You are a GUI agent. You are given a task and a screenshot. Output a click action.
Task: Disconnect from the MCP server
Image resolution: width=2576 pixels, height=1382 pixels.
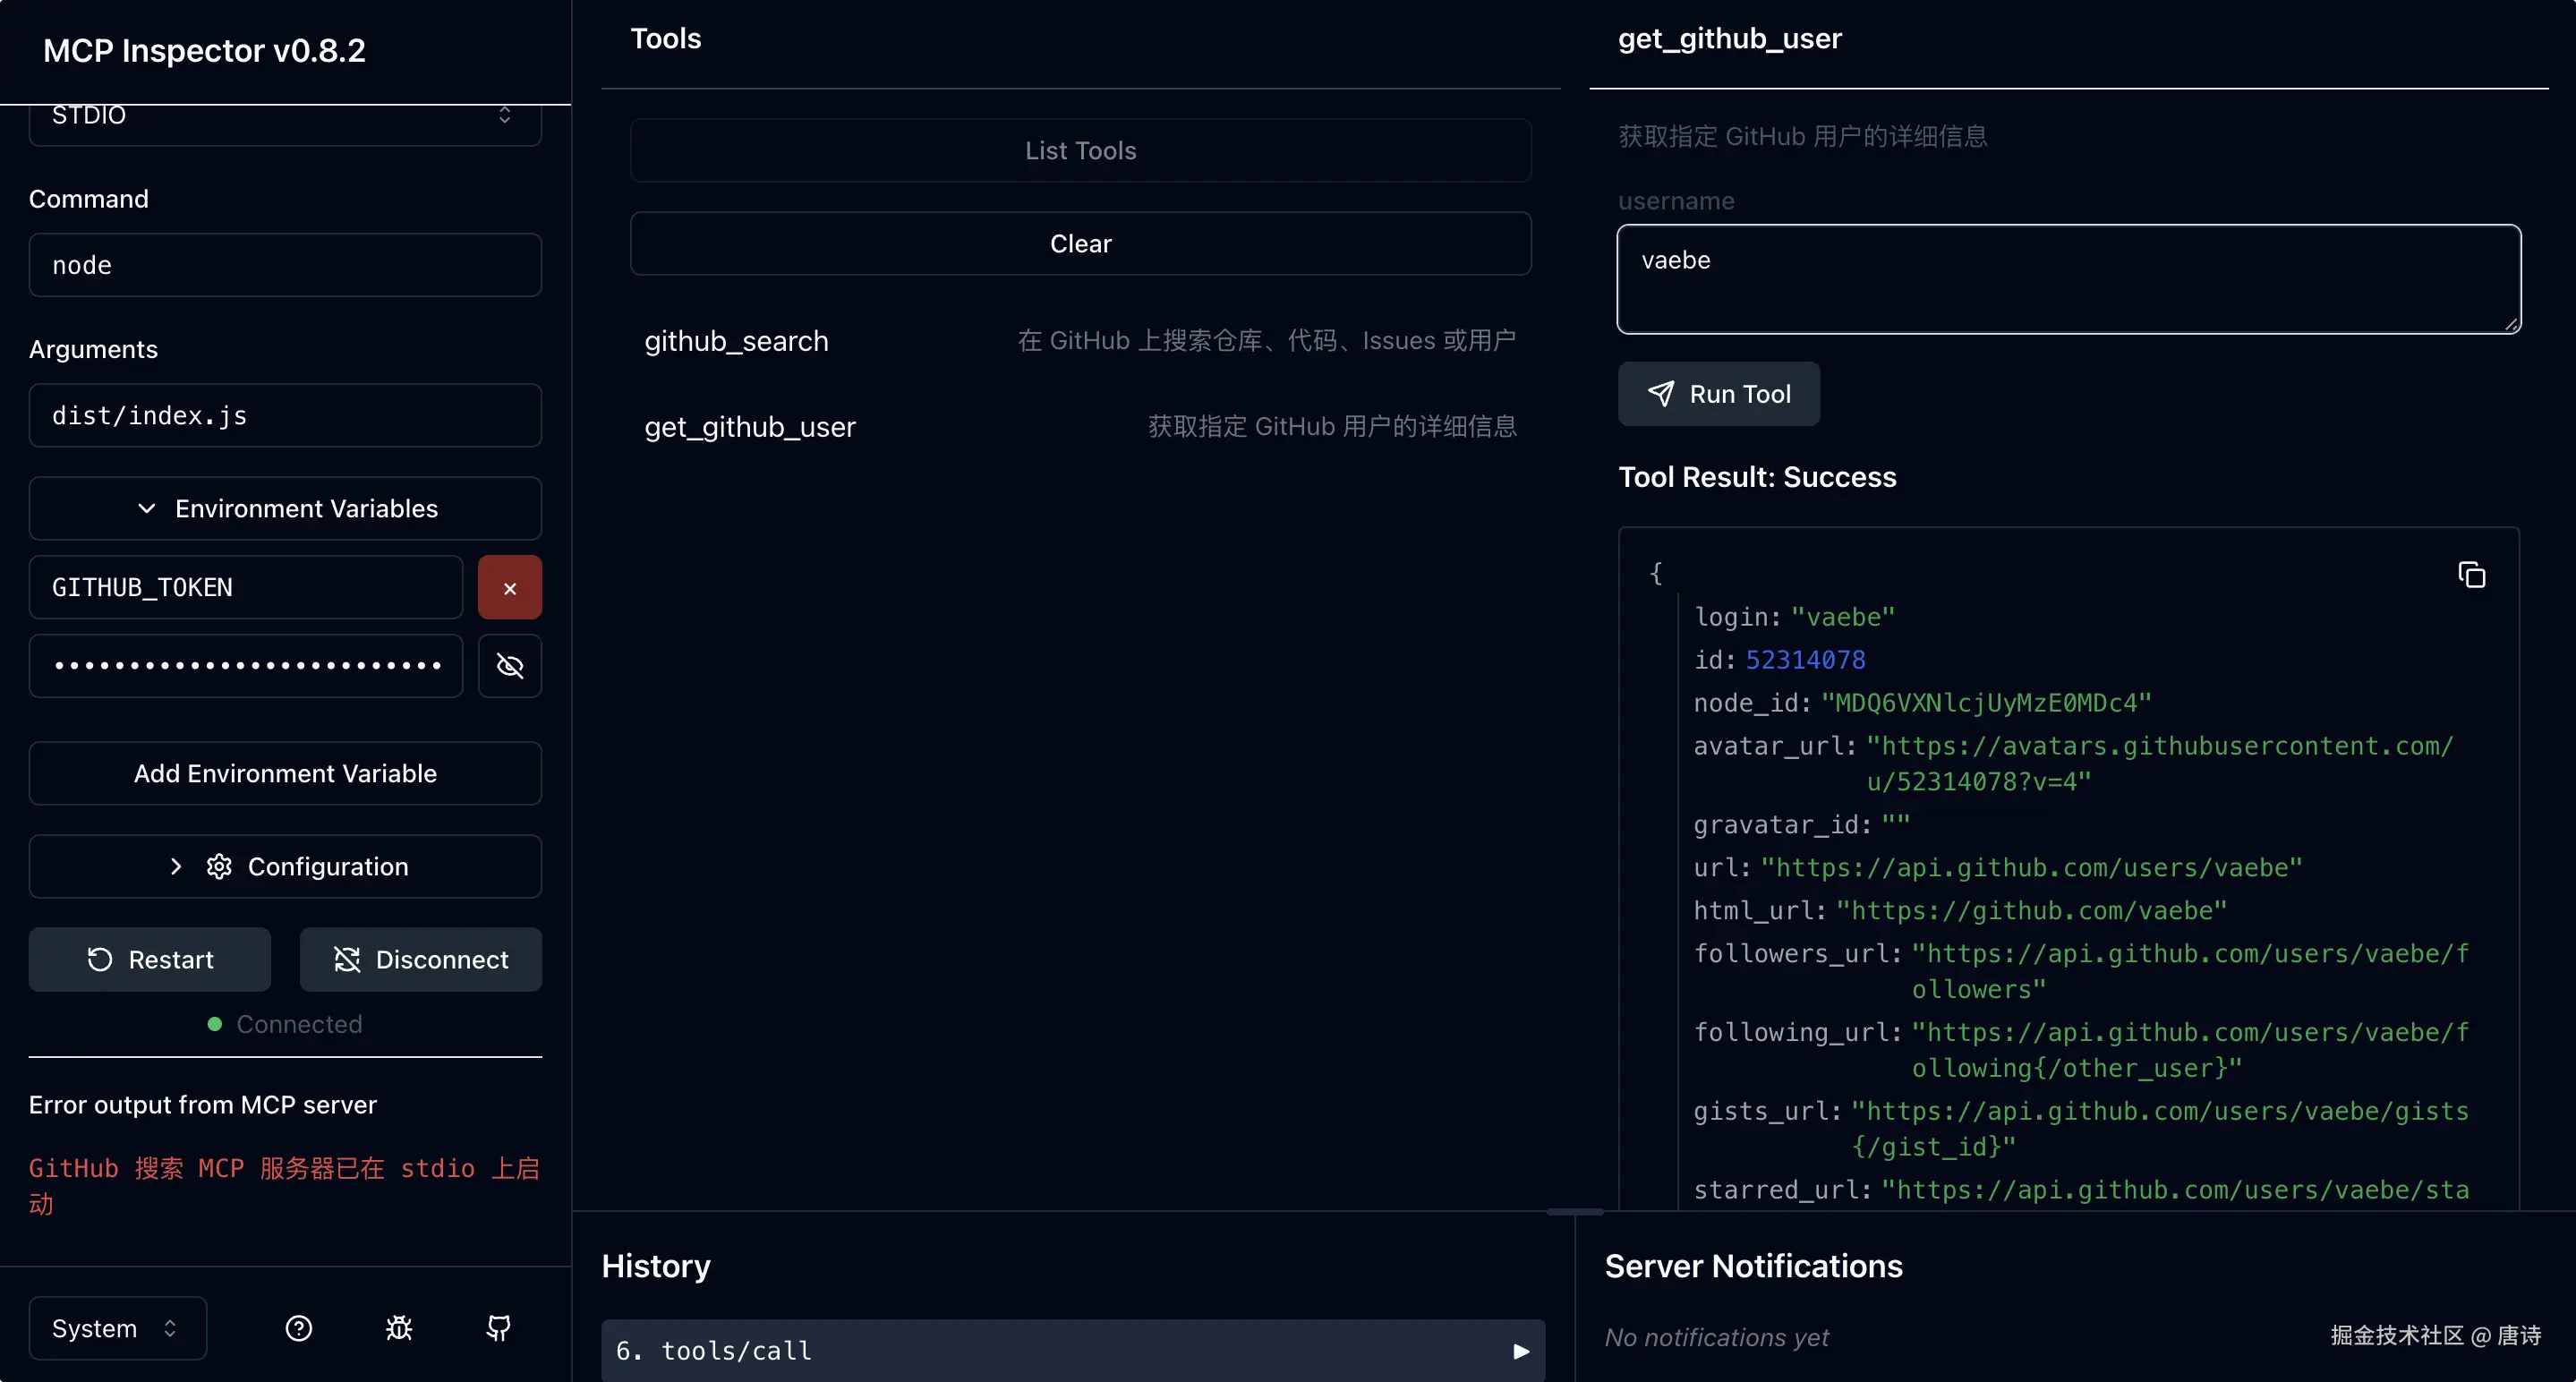[420, 960]
